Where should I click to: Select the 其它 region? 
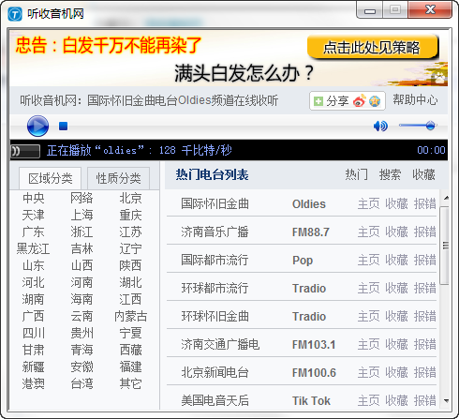(x=130, y=383)
